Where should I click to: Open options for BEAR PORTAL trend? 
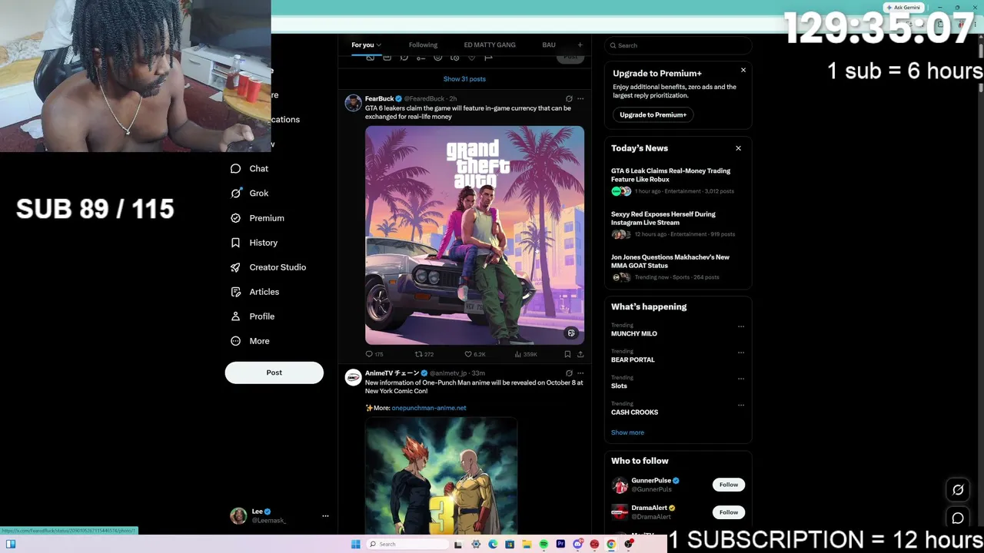741,353
